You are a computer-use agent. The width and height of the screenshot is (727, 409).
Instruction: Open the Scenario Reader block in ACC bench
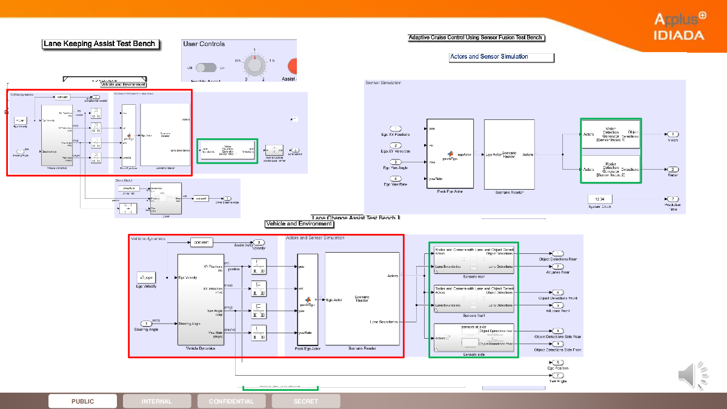pos(510,154)
